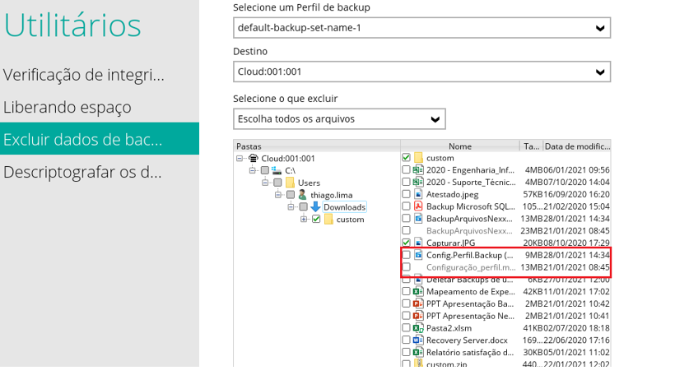Click the C:\ drive icon in tree
This screenshot has width=675, height=375.
[x=277, y=170]
